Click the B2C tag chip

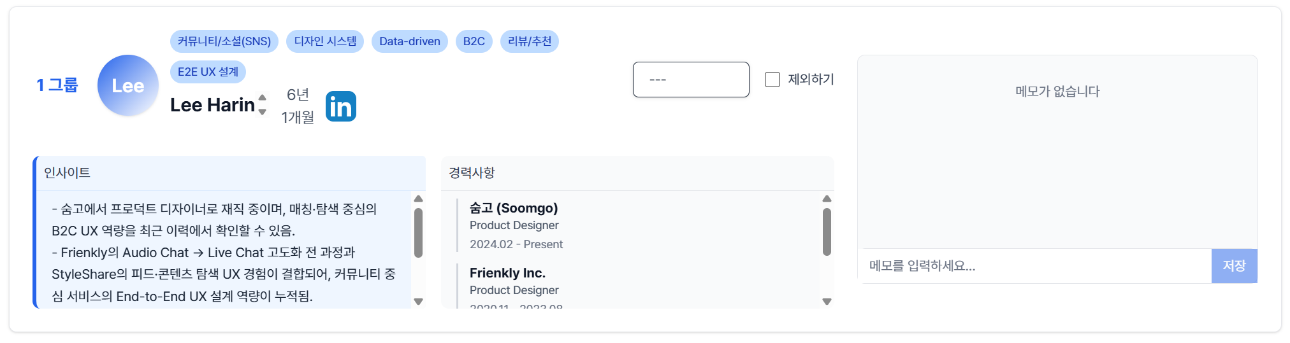click(474, 41)
